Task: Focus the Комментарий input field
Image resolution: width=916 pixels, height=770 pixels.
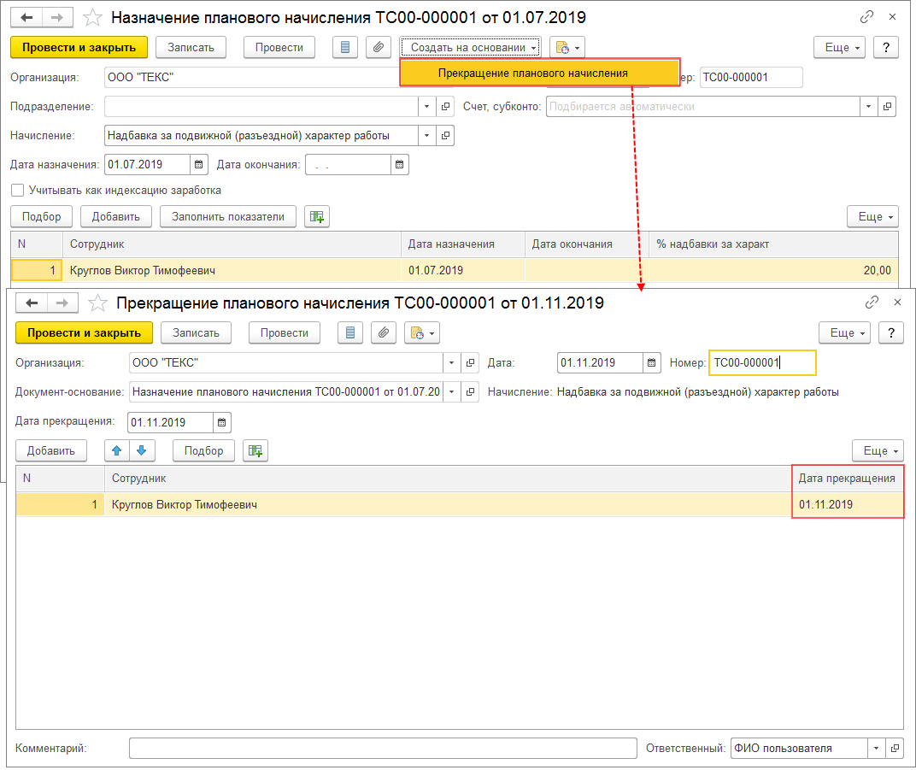Action: tap(383, 749)
